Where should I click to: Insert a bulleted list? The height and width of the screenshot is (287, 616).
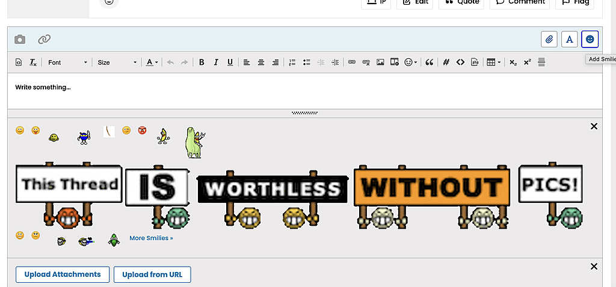click(x=307, y=62)
